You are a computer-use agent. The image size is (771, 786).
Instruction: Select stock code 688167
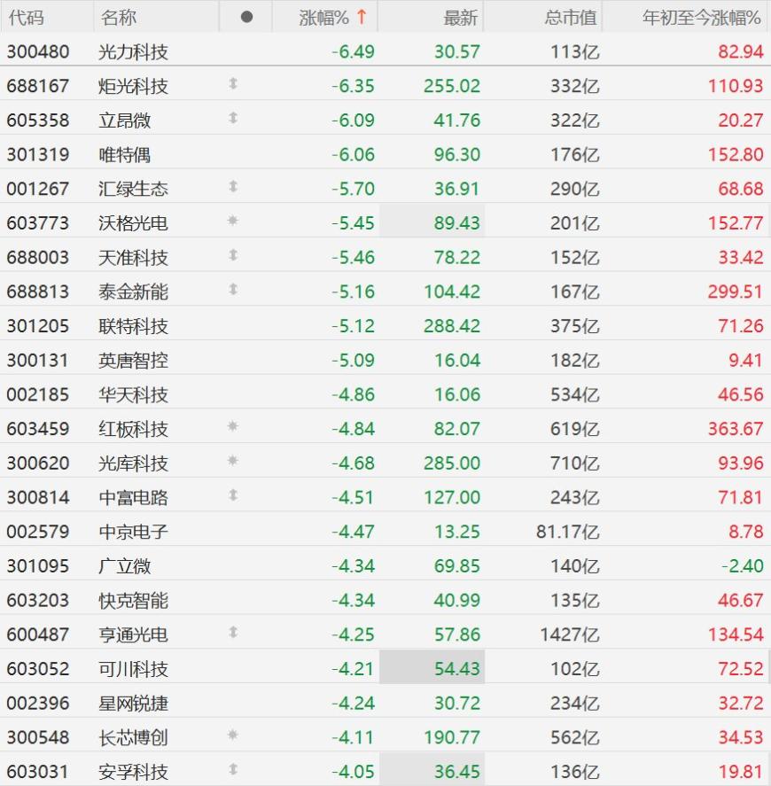37,86
